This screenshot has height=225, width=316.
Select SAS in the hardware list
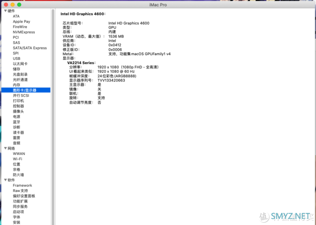click(16, 43)
